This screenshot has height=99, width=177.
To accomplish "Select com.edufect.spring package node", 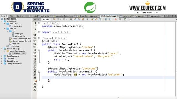I will tap(17, 51).
